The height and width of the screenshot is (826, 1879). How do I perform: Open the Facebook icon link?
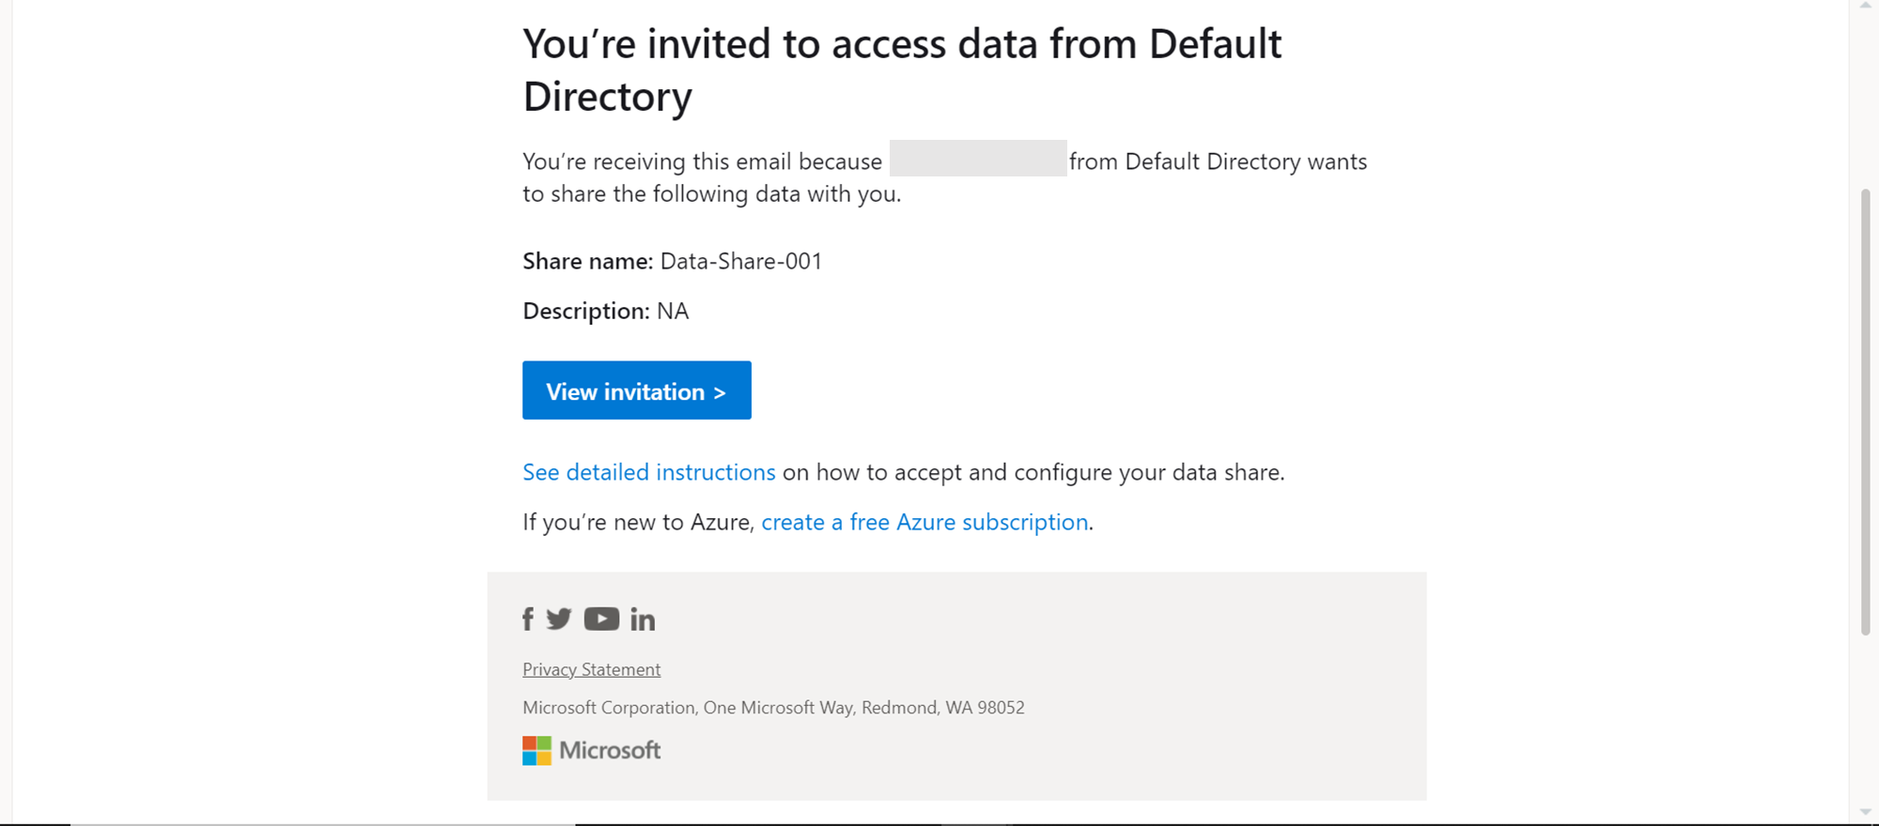click(x=528, y=619)
